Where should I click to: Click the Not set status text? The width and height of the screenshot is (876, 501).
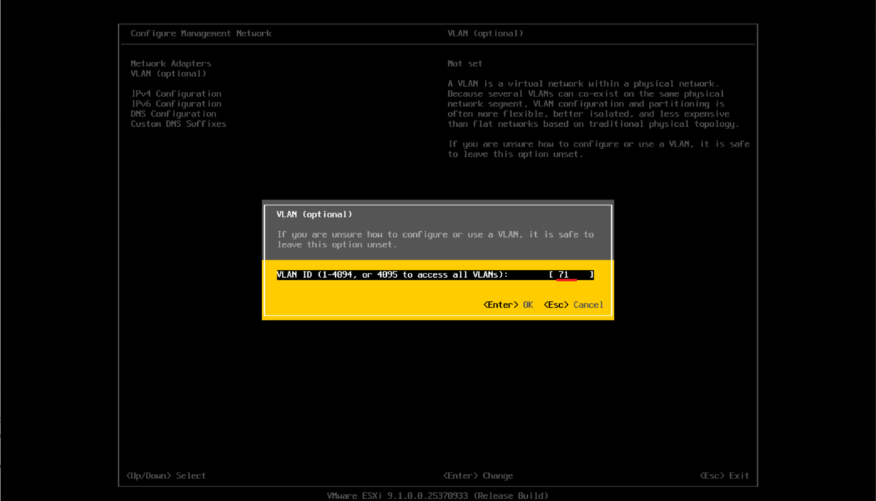(x=465, y=63)
